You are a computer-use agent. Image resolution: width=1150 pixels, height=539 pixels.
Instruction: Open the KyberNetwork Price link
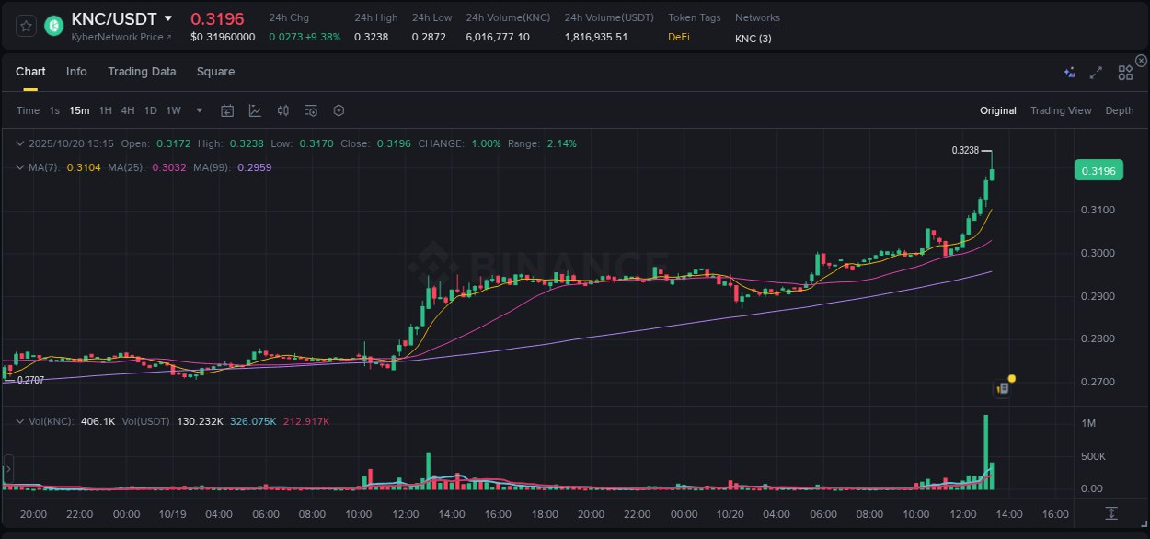[121, 37]
